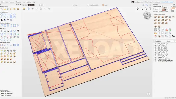Select the Draw Circle tool
This screenshot has height=99, width=176.
click(x=2, y=14)
